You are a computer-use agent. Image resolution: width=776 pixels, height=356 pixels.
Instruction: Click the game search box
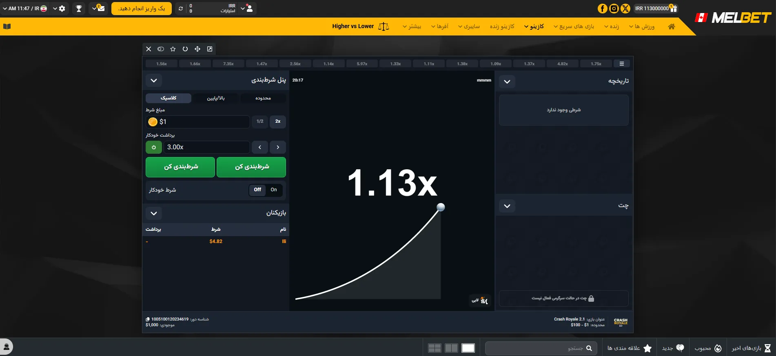click(541, 348)
